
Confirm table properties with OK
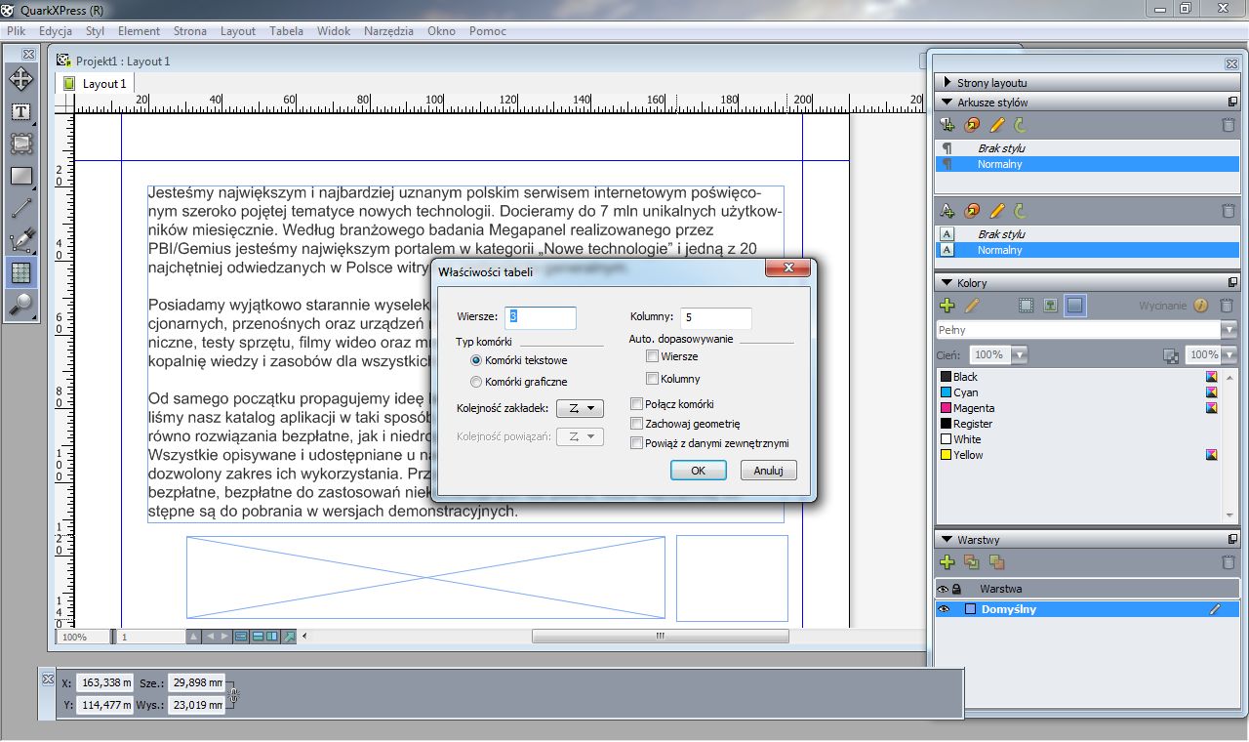point(698,471)
